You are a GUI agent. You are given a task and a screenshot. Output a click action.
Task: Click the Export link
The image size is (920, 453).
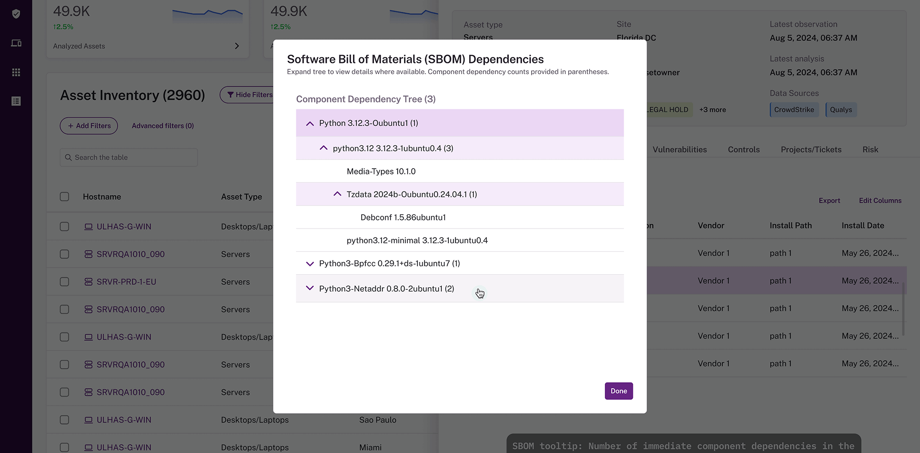click(829, 201)
